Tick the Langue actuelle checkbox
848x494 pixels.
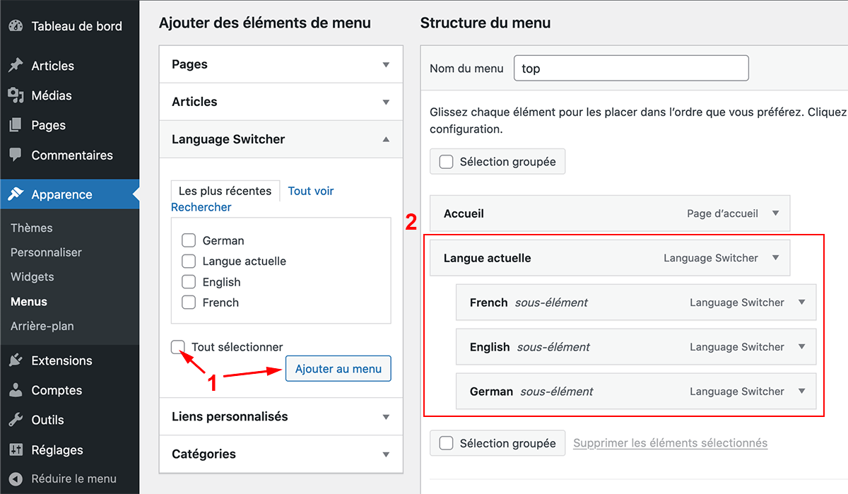189,261
